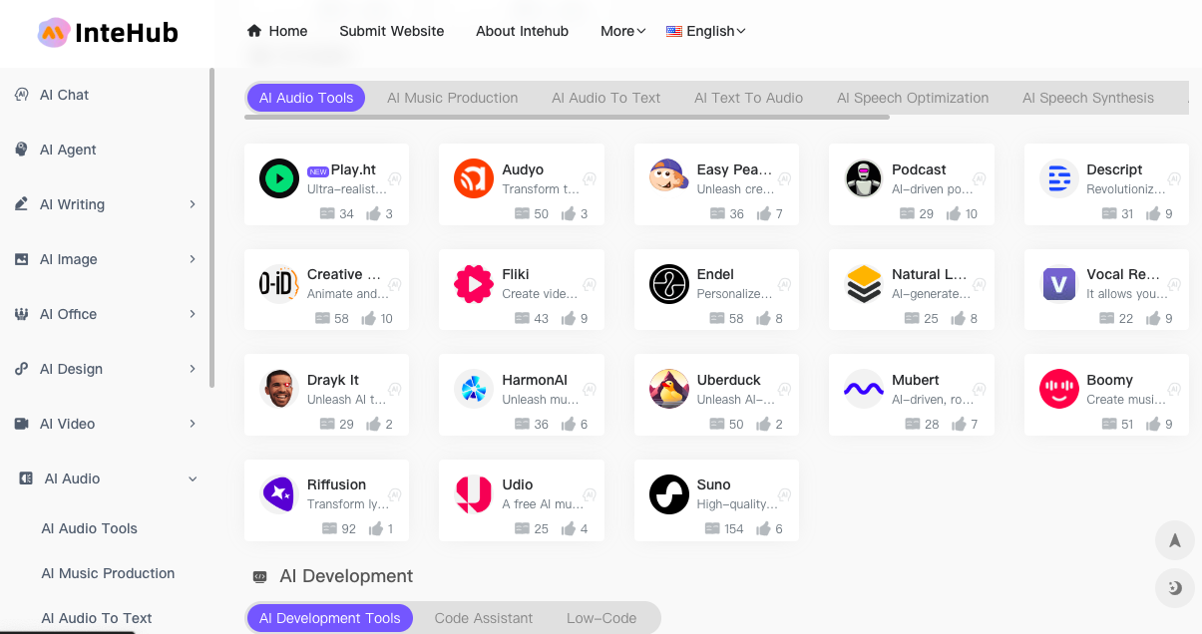Screen dimensions: 1202x634
Task: Click the thumbs-up icon on Podcast card
Action: (x=954, y=213)
